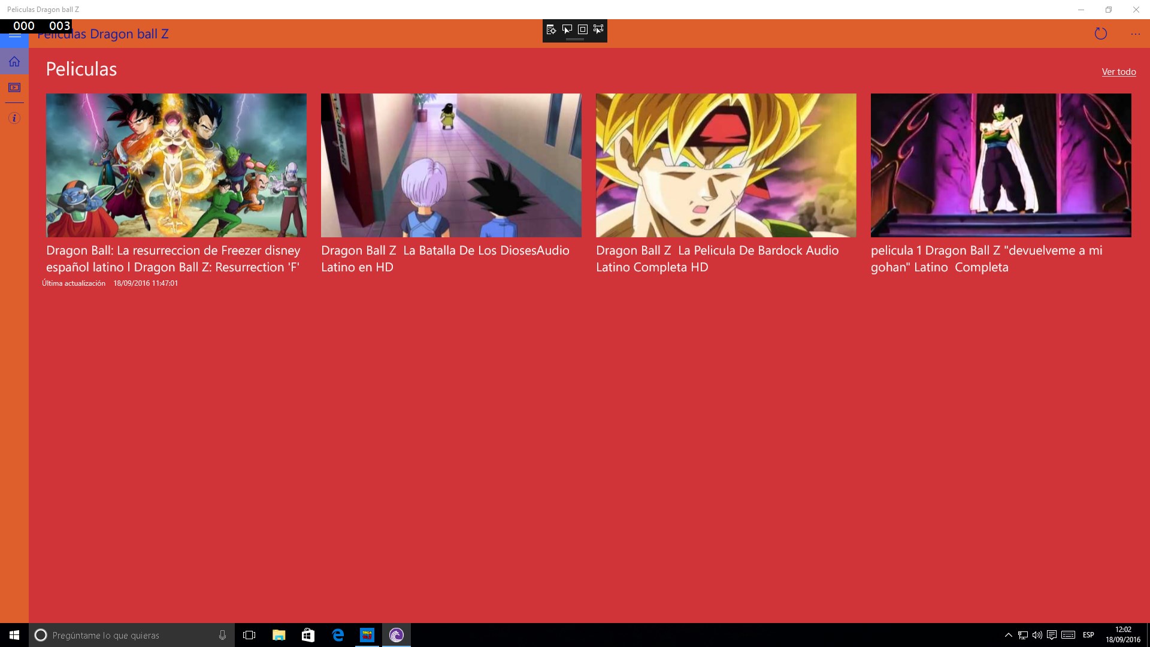Open the About info icon in sidebar
Viewport: 1150px width, 647px height.
(x=14, y=118)
